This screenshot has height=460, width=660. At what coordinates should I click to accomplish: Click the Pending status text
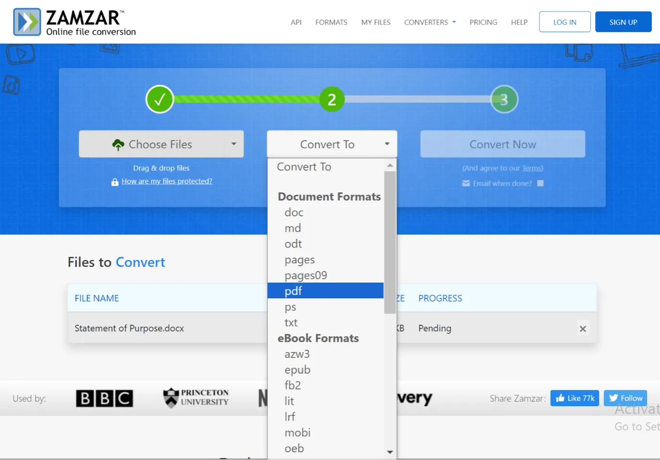435,329
